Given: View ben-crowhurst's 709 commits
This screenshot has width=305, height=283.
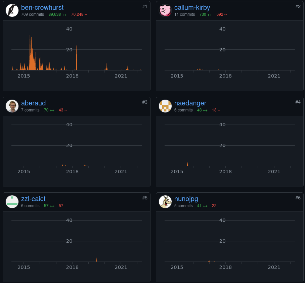Looking at the screenshot, I should pos(33,14).
